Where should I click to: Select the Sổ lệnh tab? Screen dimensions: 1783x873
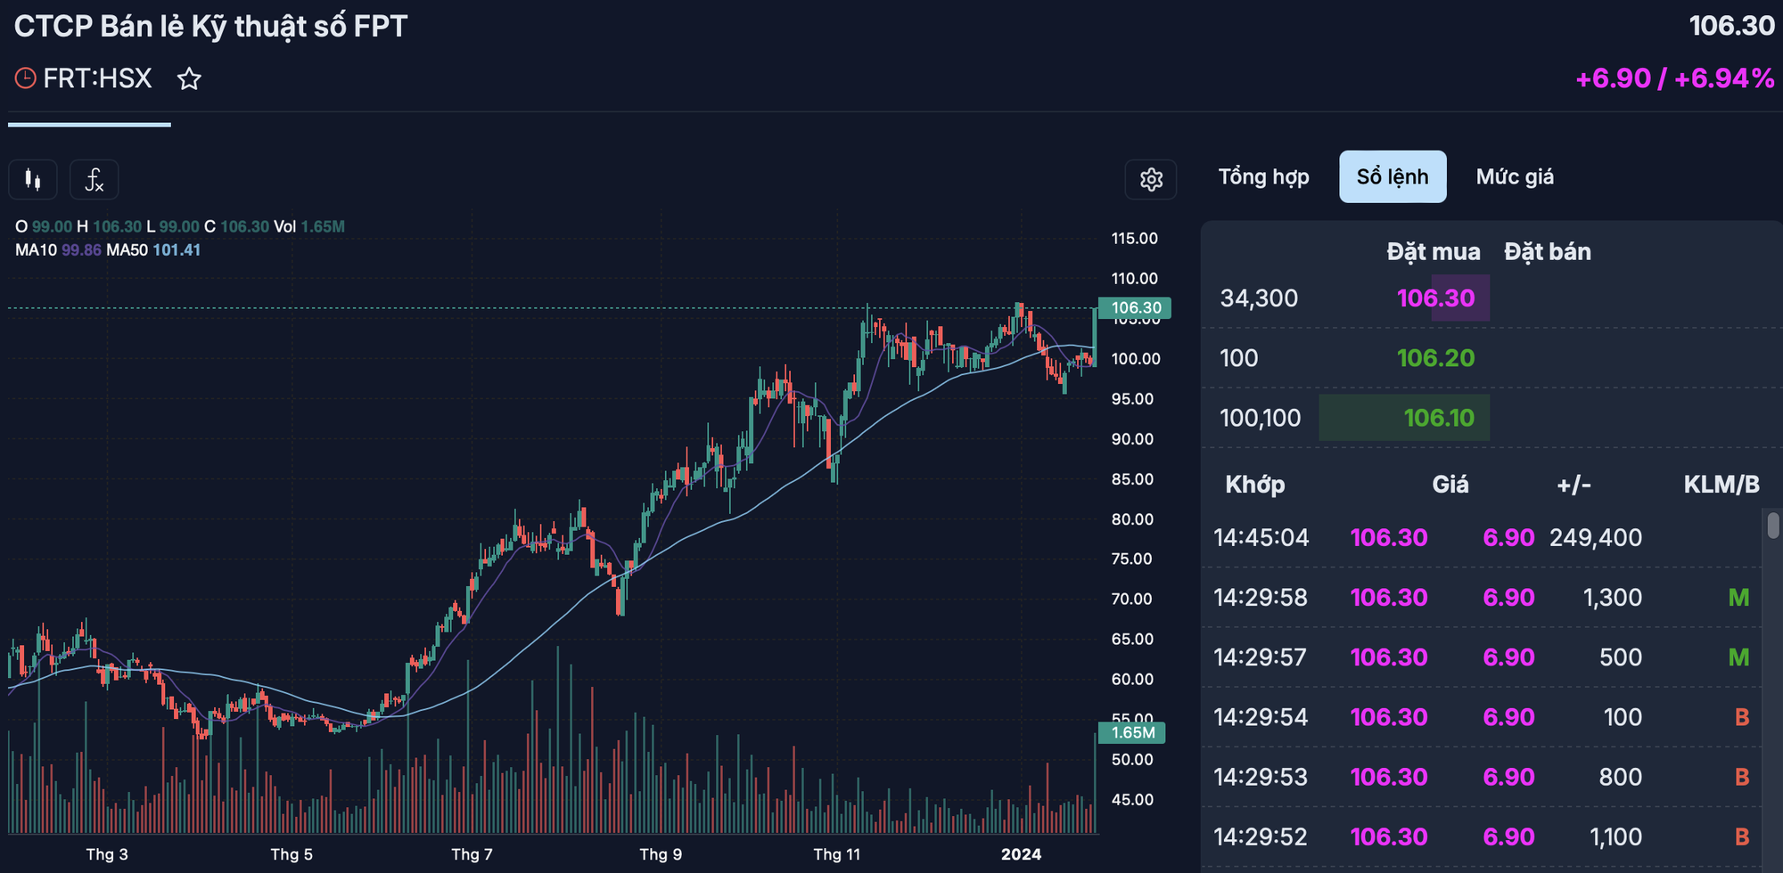(x=1392, y=176)
